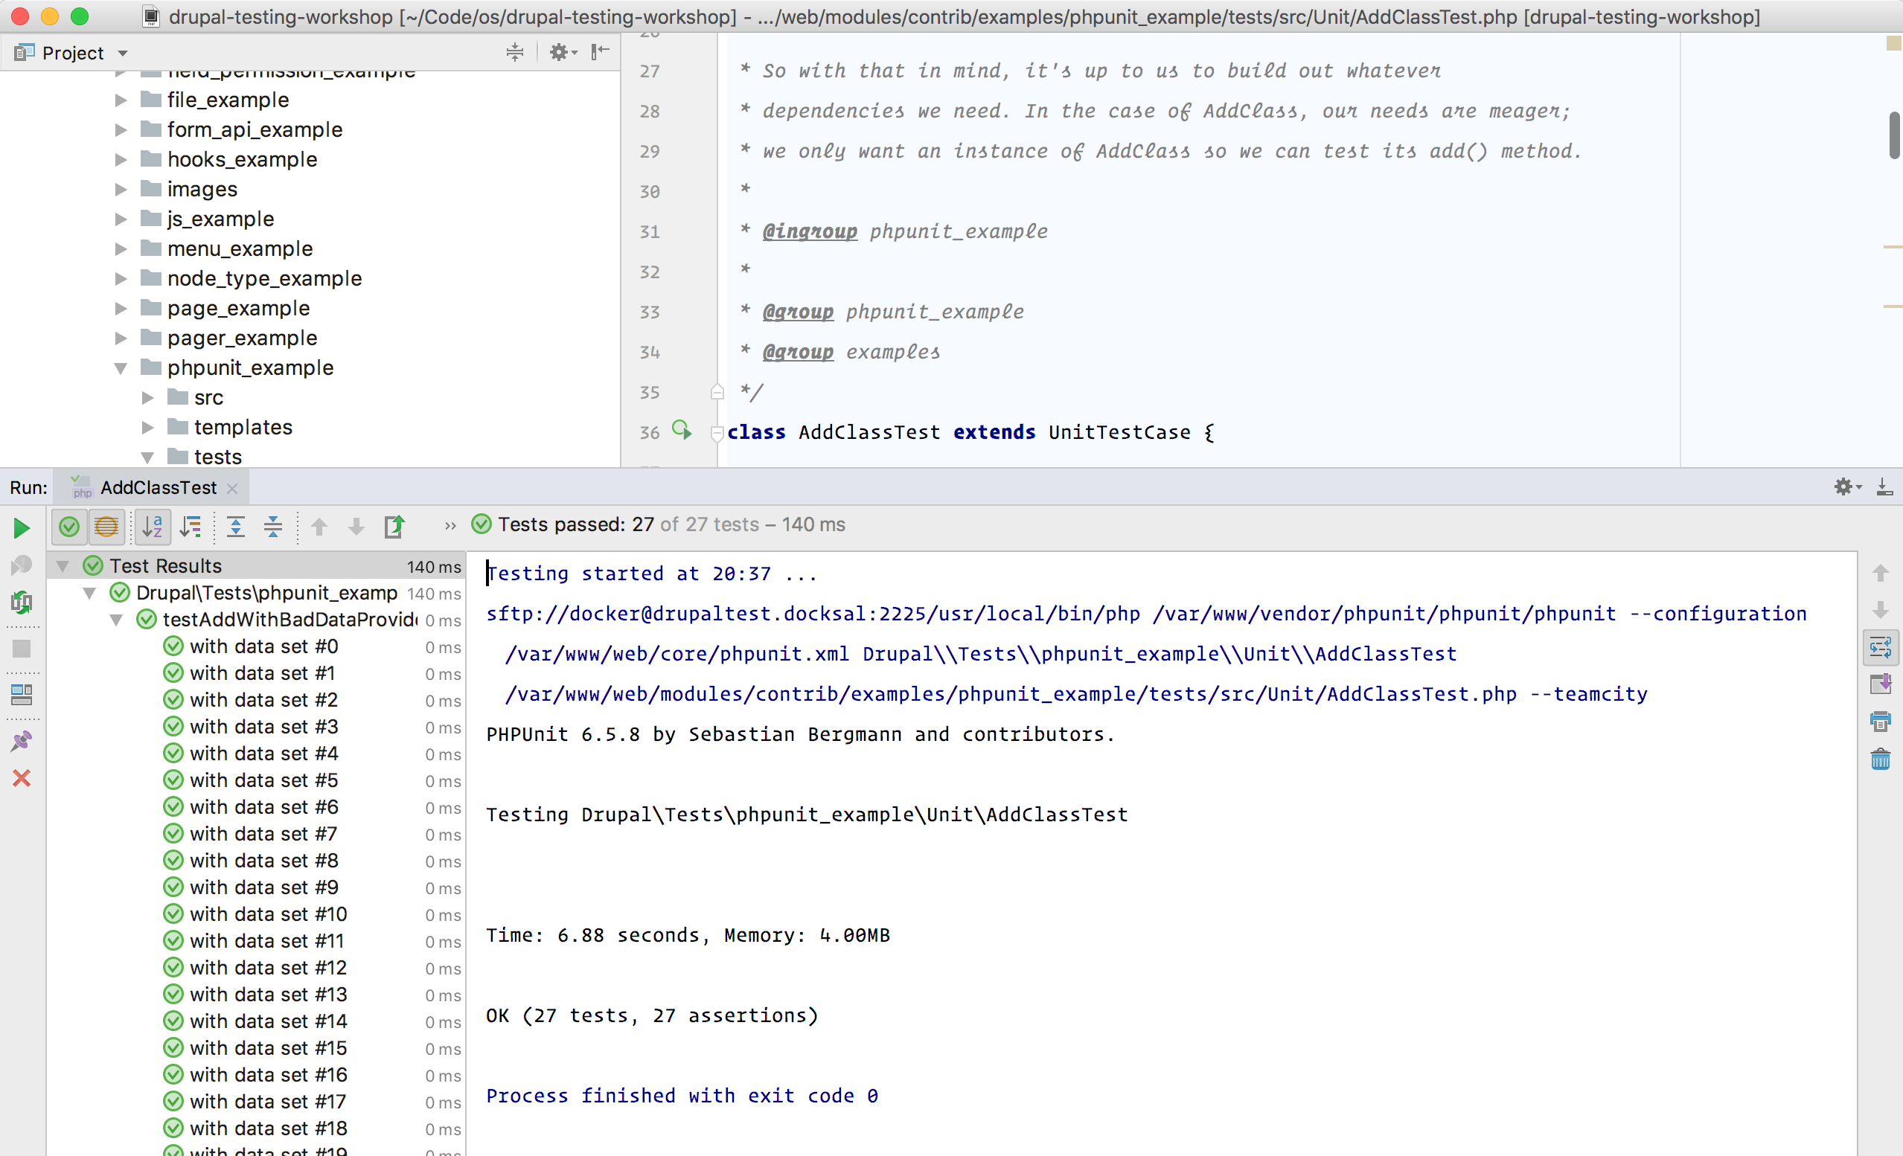Collapse the Test Results root node
This screenshot has width=1903, height=1156.
(63, 566)
